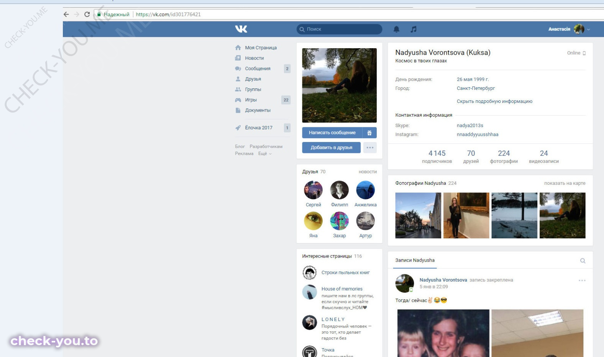Open friend Анжелика's profile name
Viewport: 604px width, 357px height.
coord(366,205)
